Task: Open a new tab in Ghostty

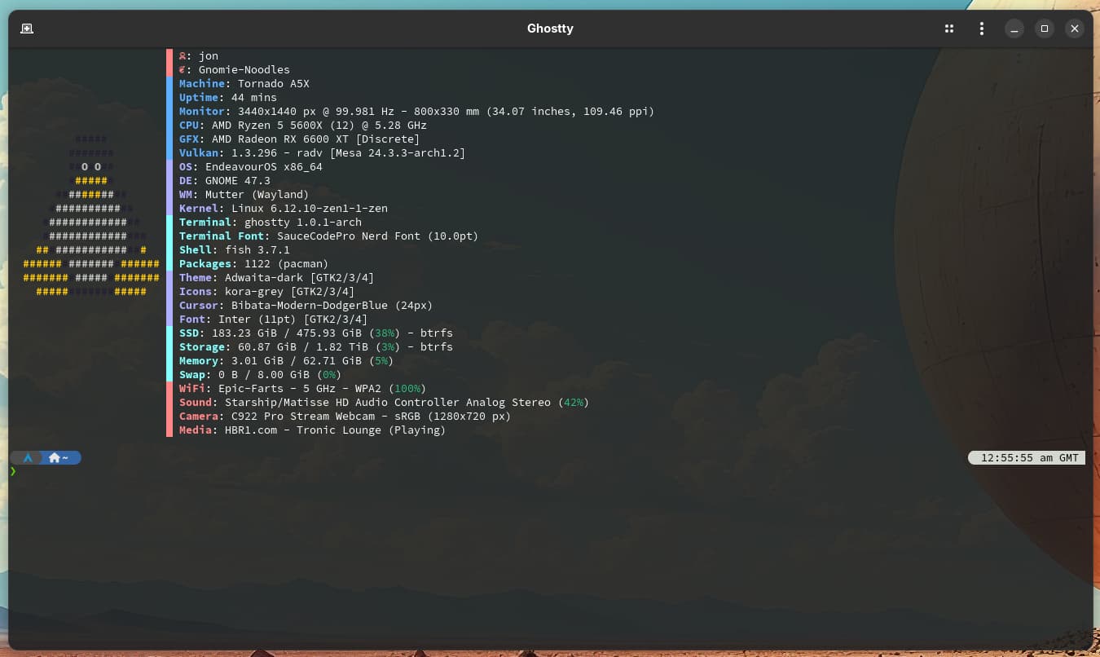Action: pos(27,29)
